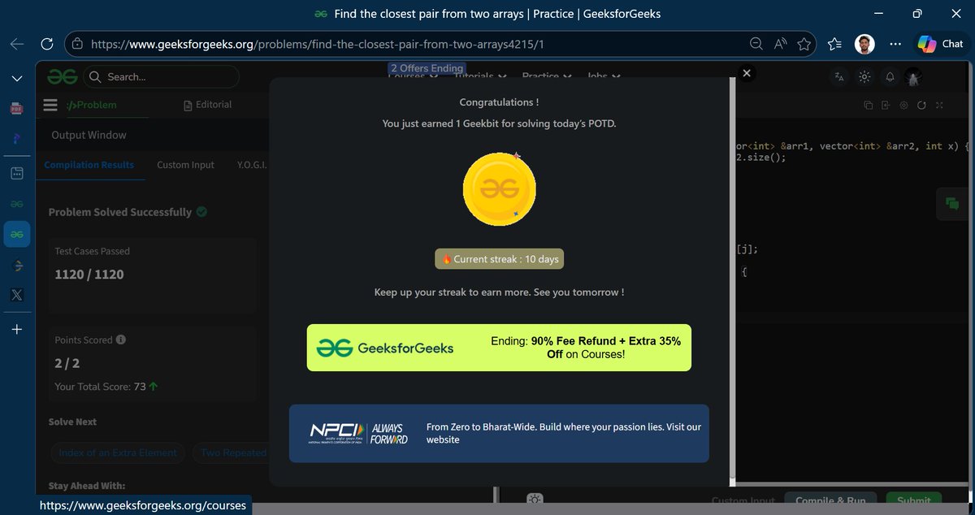The image size is (975, 515).
Task: Open the favorites list icon
Action: 834,44
